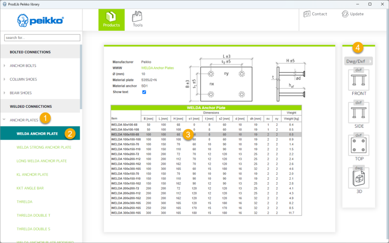The height and width of the screenshot is (243, 389).
Task: Download the SIDE view dxf
Action: click(x=358, y=113)
